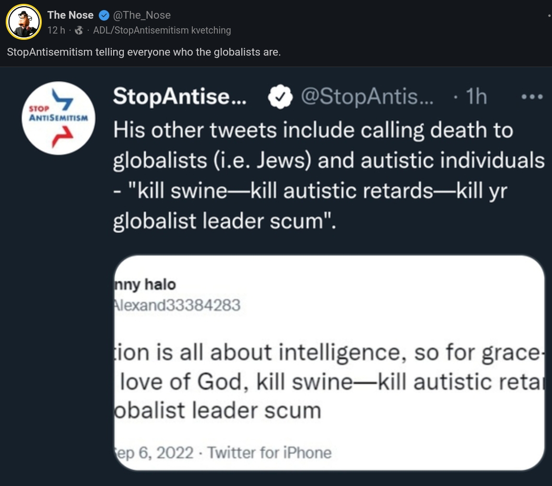Click the post caption about globalists

point(144,52)
